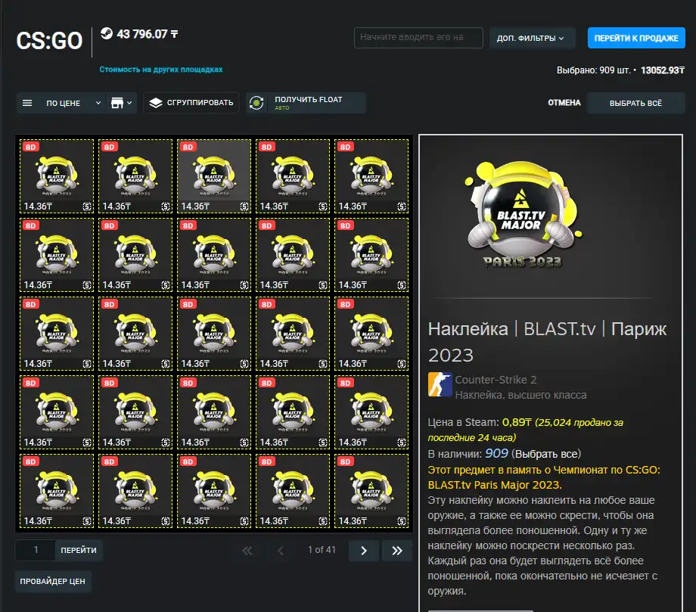The height and width of the screenshot is (612, 696).
Task: Select the first sticker card in the top row
Action: [x=57, y=176]
